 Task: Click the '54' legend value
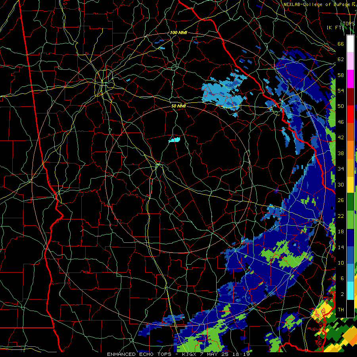point(341,90)
